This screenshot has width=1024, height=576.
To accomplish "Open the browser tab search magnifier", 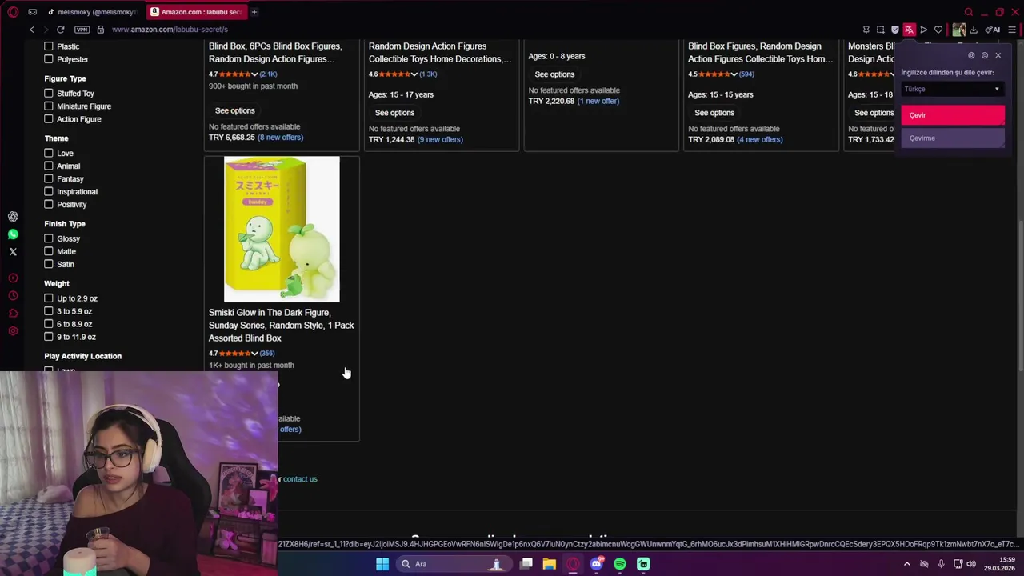I will click(968, 12).
